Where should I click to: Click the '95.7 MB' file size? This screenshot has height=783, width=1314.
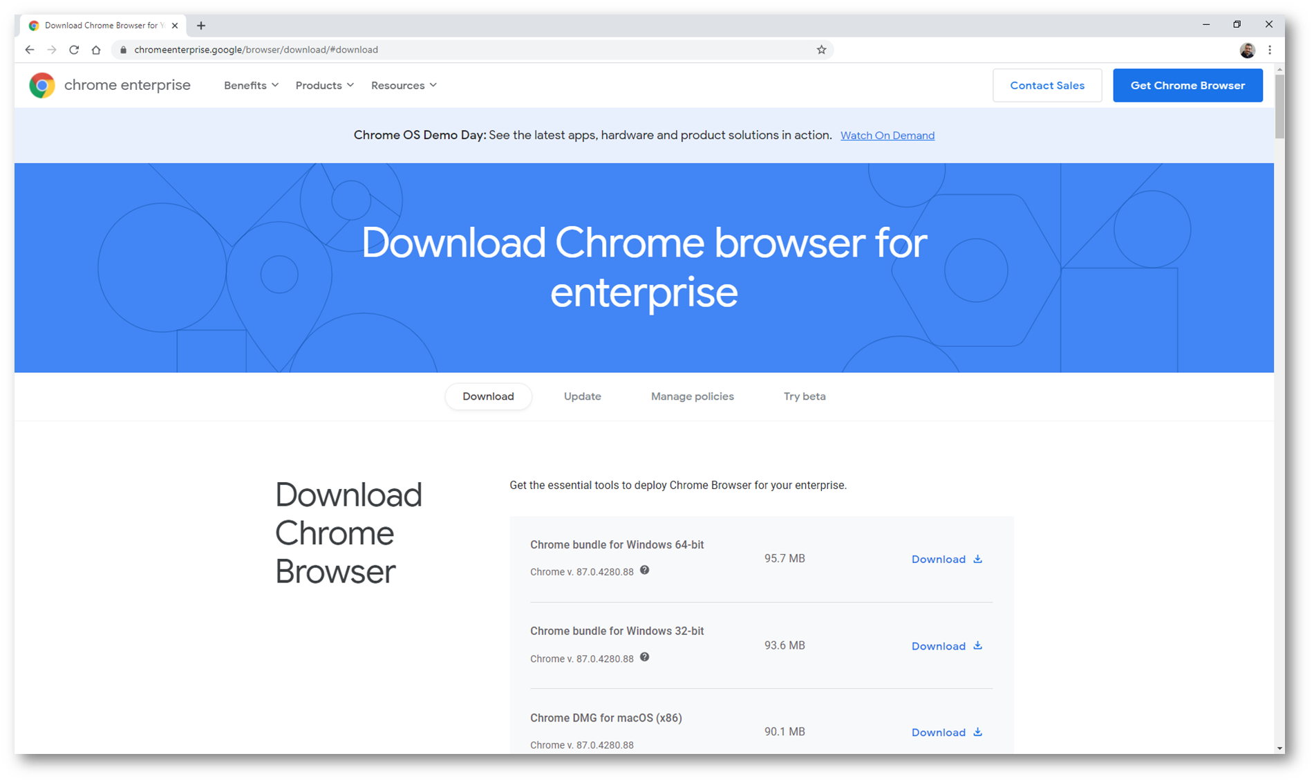point(785,558)
